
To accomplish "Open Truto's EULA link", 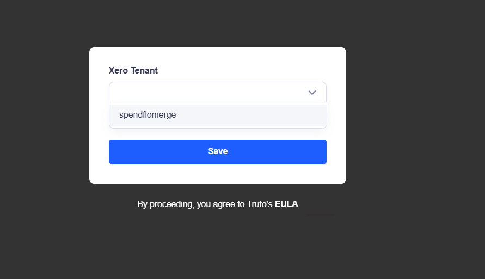I will pyautogui.click(x=286, y=204).
